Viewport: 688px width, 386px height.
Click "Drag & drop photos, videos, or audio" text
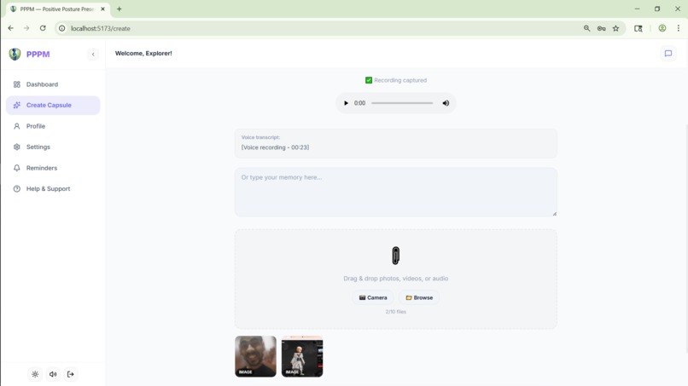click(396, 279)
